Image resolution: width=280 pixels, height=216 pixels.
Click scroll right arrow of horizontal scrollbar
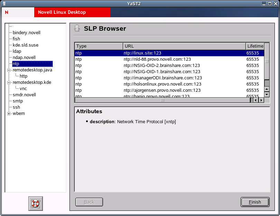(x=261, y=100)
